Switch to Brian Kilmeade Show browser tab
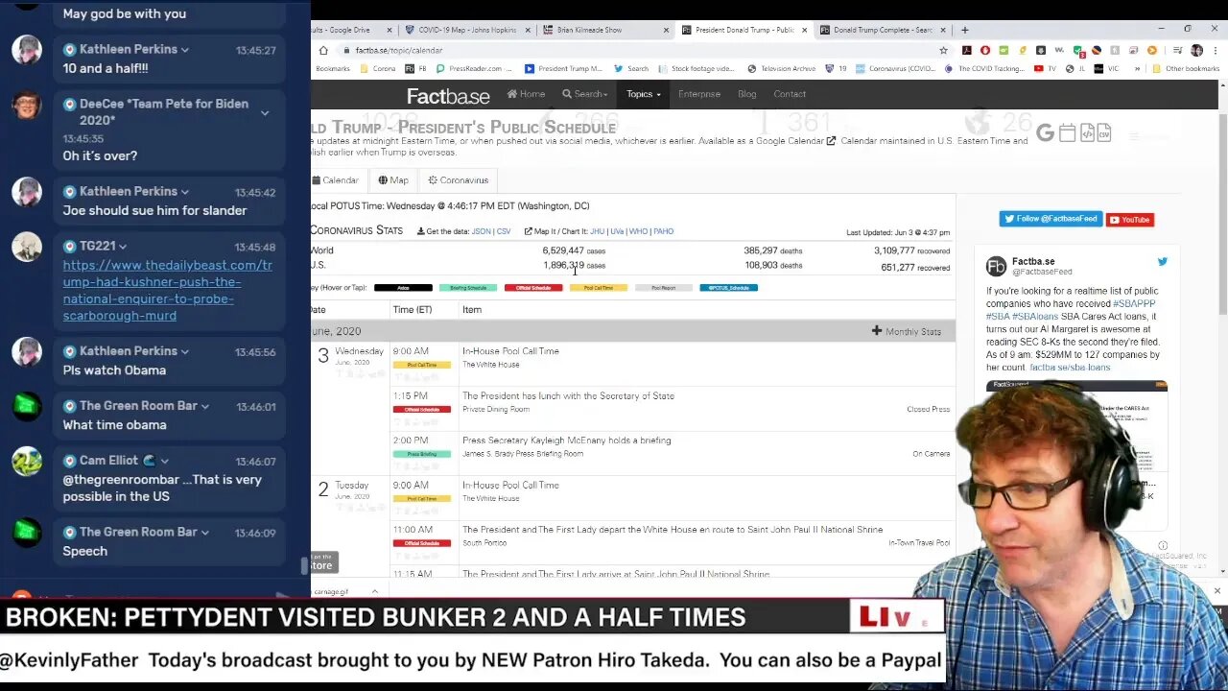 point(605,30)
